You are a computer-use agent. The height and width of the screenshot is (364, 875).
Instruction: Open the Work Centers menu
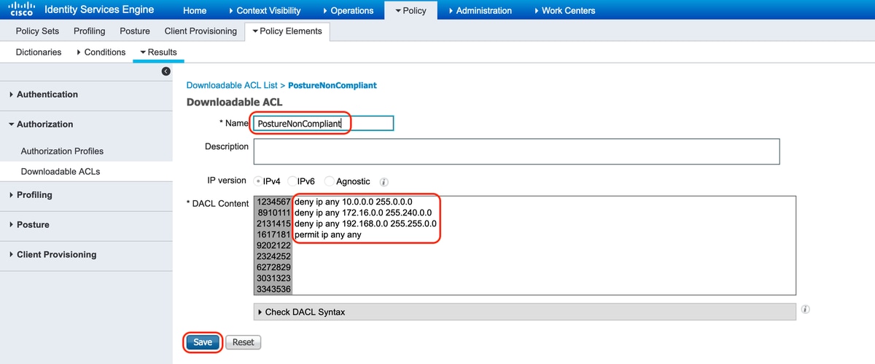coord(564,11)
